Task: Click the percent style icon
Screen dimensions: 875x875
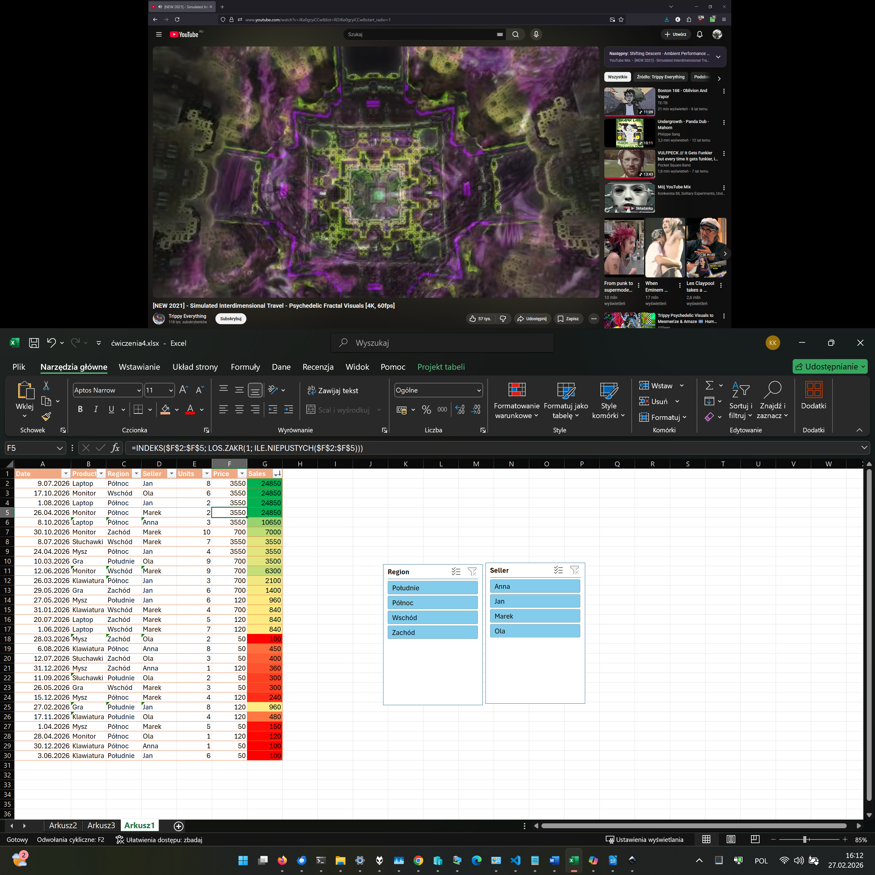Action: (426, 410)
